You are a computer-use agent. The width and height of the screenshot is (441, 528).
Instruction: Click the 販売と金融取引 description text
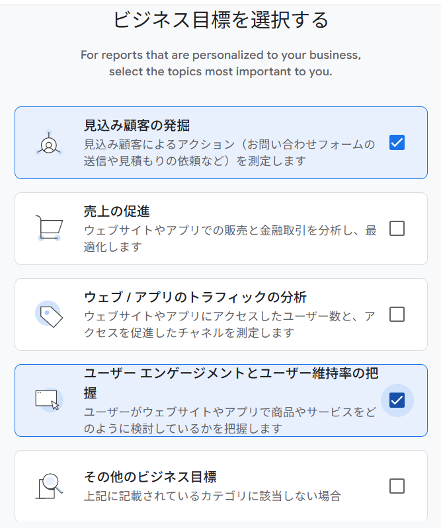click(229, 238)
